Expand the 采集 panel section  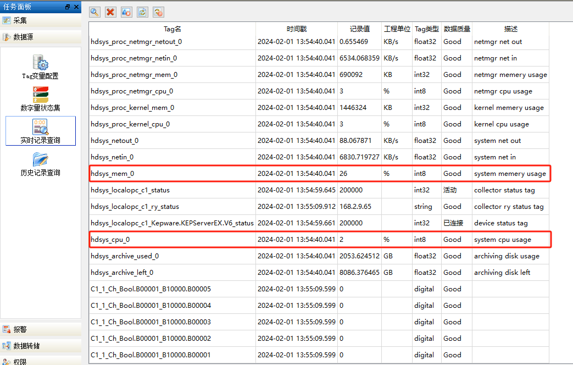click(41, 20)
